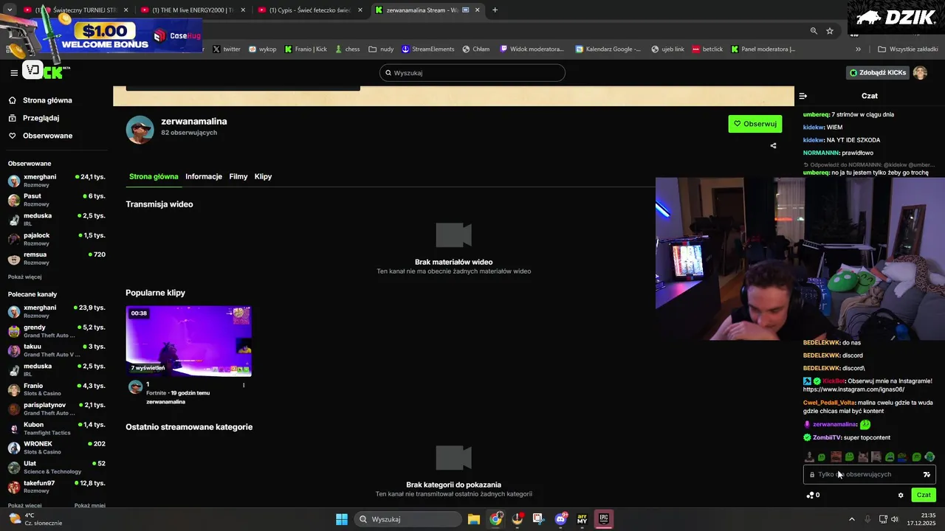Open grendy recommended channel

coord(57,331)
